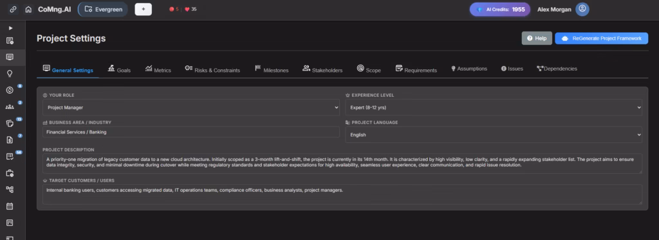Open the Evergreen project selector
The width and height of the screenshot is (659, 240).
(x=103, y=9)
